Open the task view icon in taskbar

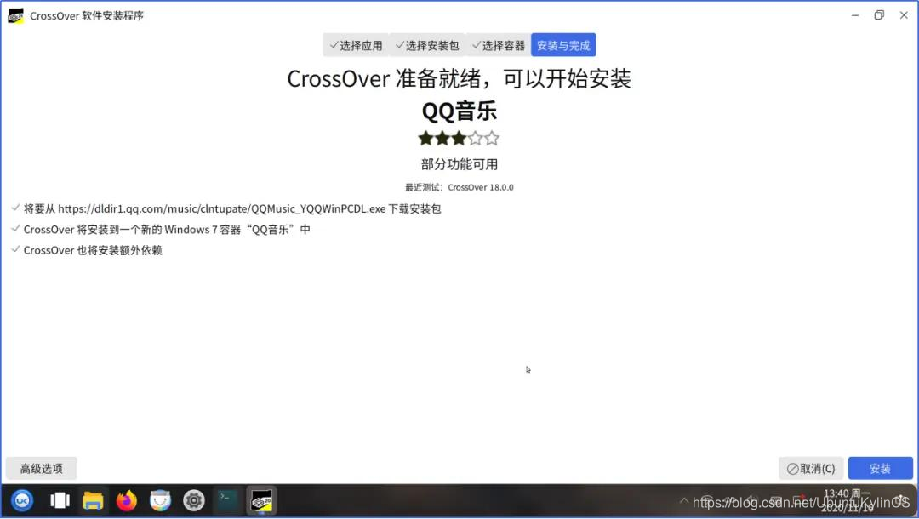[x=60, y=500]
